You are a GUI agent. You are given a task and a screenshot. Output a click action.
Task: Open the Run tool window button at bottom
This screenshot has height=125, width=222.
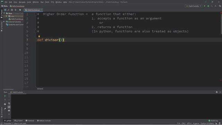click(8, 121)
